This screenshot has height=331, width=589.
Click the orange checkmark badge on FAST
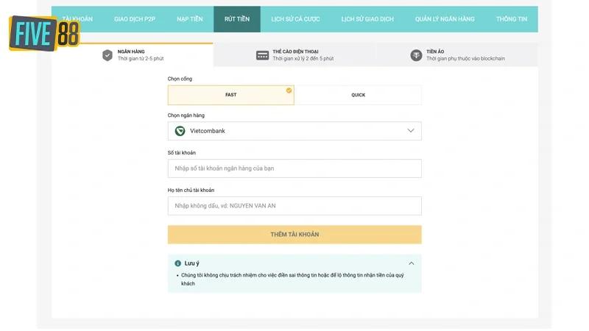(289, 90)
